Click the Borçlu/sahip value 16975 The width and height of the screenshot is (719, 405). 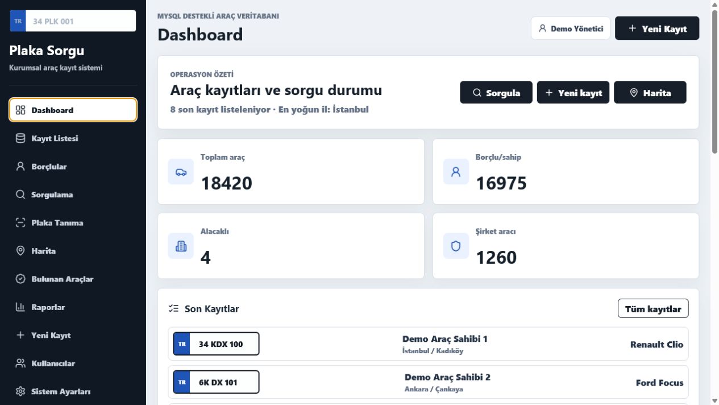(x=501, y=183)
